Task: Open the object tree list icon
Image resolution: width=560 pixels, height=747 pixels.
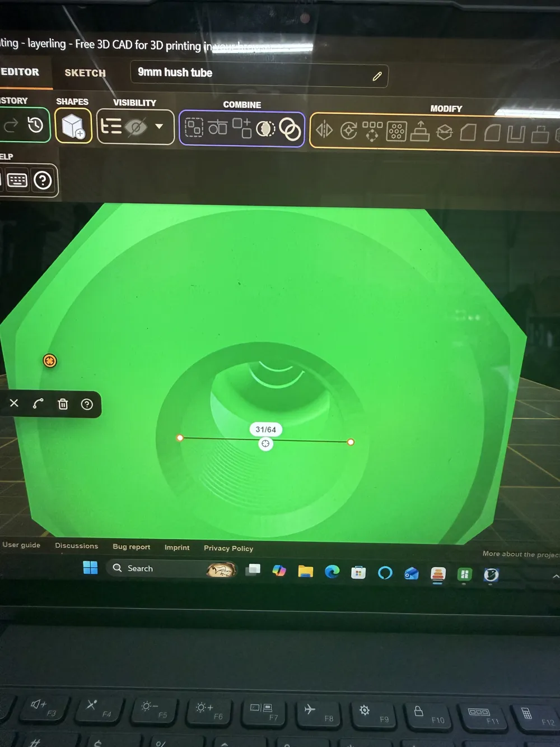Action: pos(110,127)
